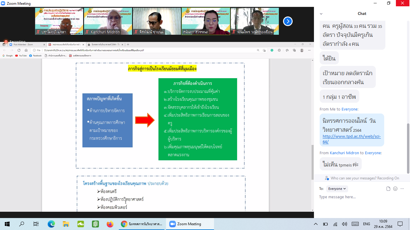
Task: Open Windows notification center icon
Action: [400, 224]
